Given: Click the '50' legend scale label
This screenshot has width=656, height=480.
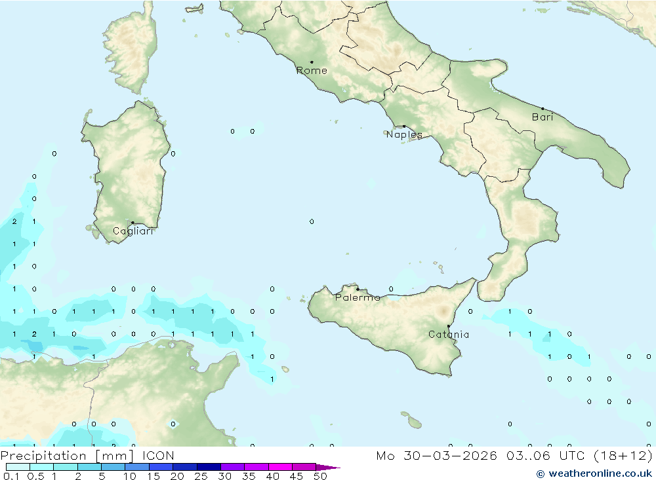Looking at the screenshot, I should click(320, 476).
